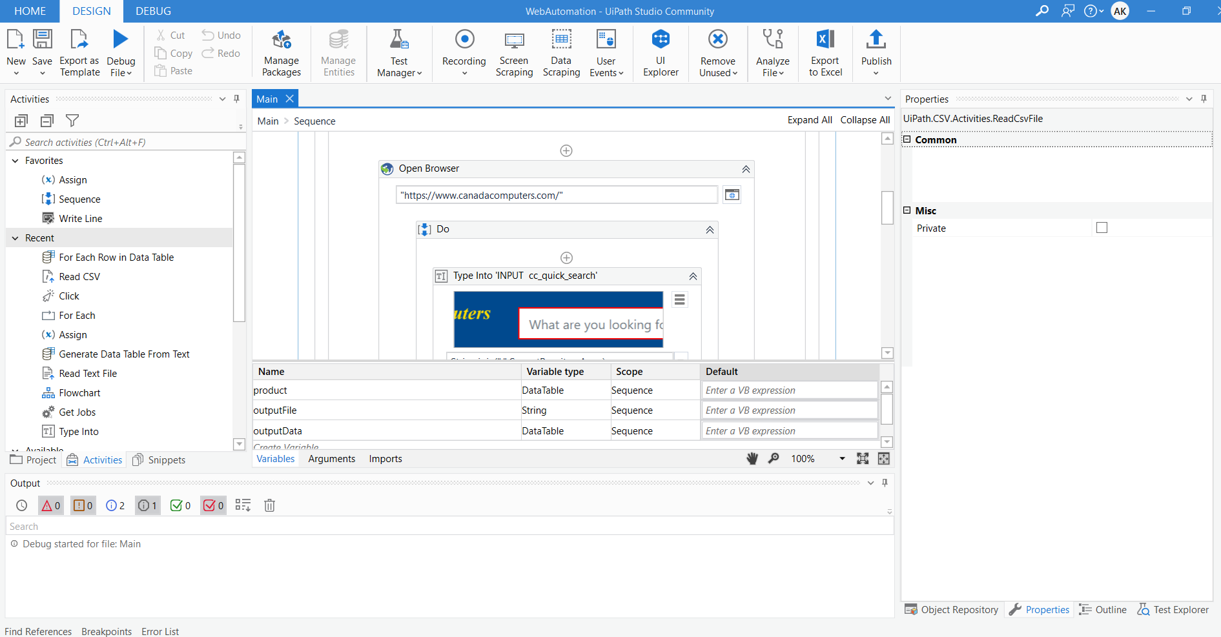The image size is (1221, 637).
Task: Click the New project icon
Action: [x=15, y=39]
